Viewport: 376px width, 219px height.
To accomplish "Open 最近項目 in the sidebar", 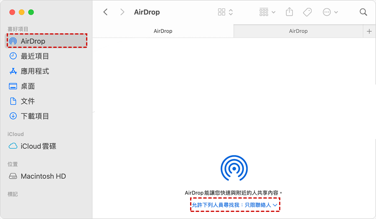I will click(35, 56).
